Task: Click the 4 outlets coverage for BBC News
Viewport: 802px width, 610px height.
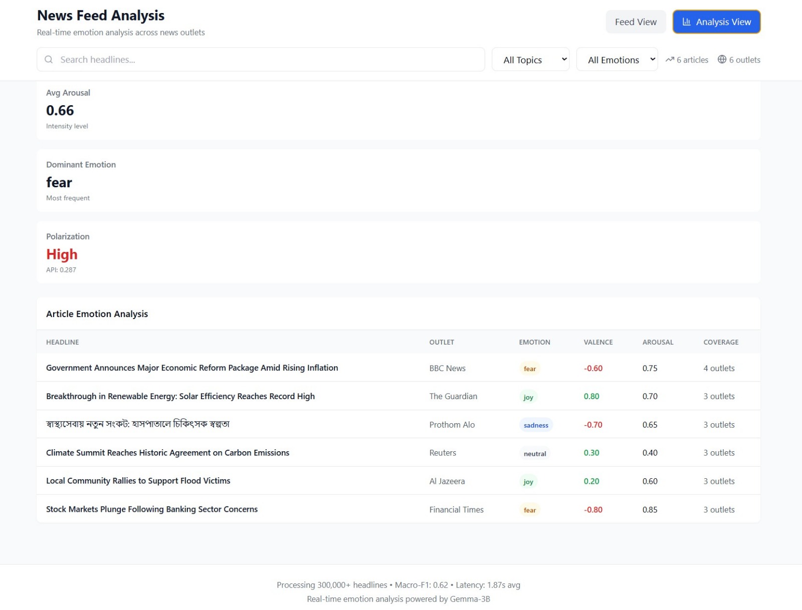Action: click(x=719, y=368)
